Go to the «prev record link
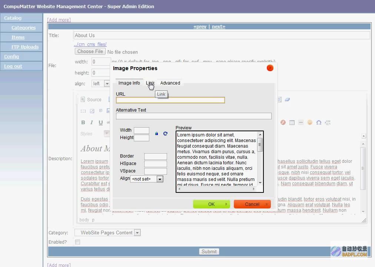The image size is (375, 267). 200,27
